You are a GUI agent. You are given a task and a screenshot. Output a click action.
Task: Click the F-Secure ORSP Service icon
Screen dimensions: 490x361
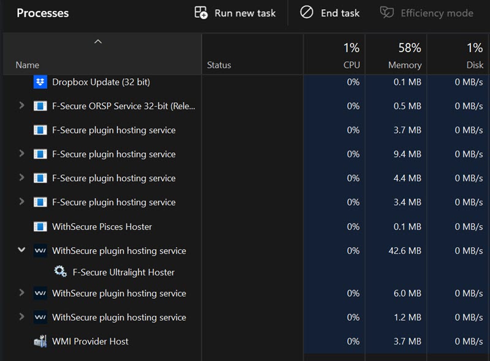coord(40,106)
